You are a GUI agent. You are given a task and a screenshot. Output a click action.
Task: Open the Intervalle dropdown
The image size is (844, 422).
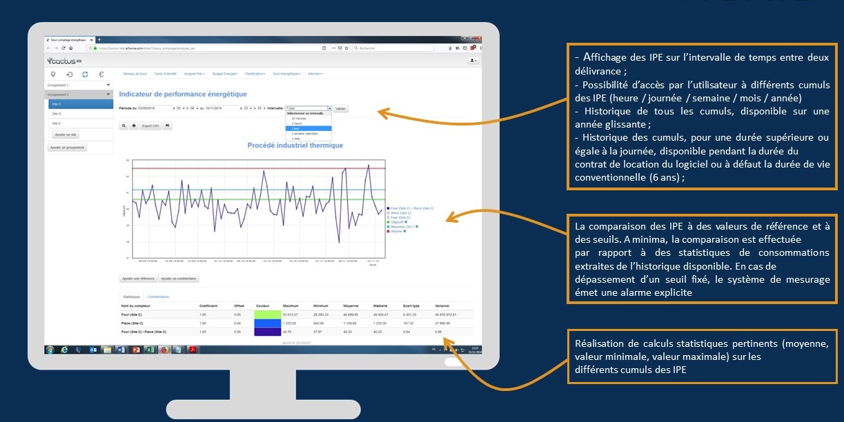click(x=309, y=108)
